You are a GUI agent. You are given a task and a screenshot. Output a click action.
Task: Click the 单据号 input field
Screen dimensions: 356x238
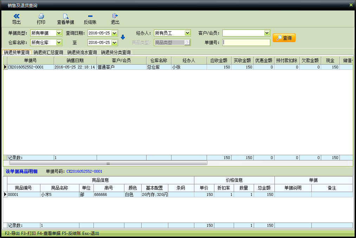(246, 42)
